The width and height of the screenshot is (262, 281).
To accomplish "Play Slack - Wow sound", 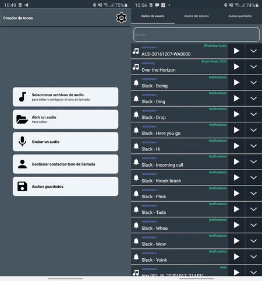I will pyautogui.click(x=236, y=241).
